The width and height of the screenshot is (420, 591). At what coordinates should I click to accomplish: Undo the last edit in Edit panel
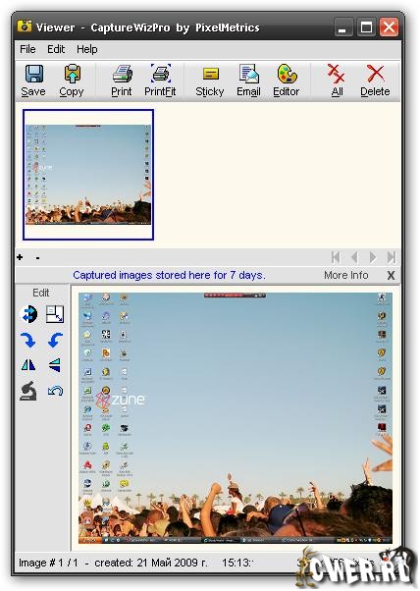coord(55,391)
